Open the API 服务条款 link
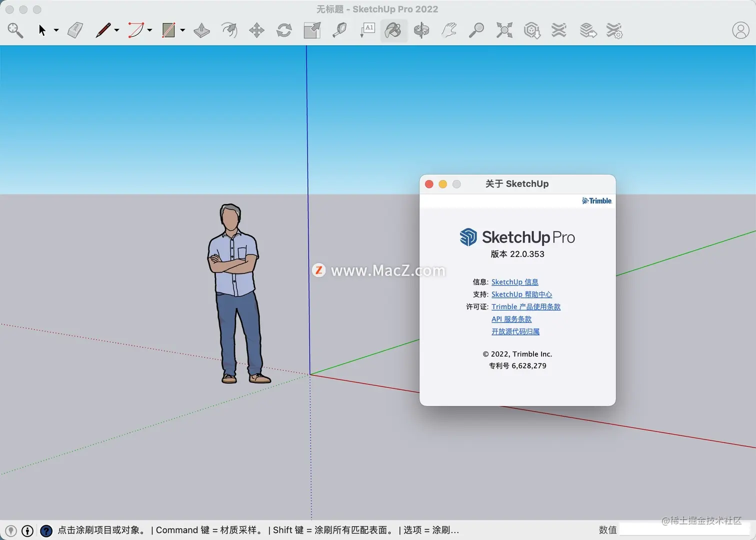Viewport: 756px width, 540px height. click(511, 319)
